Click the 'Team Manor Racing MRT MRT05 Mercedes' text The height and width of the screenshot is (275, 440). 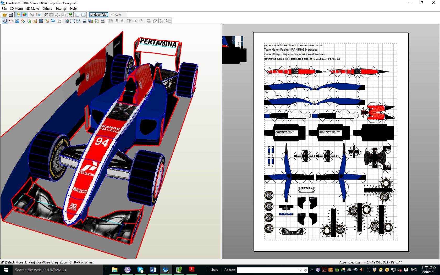pos(290,49)
